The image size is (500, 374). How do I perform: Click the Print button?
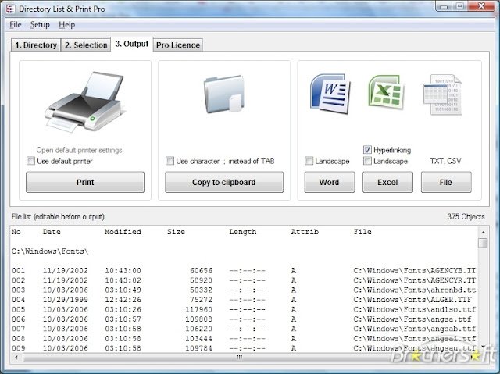pos(85,182)
